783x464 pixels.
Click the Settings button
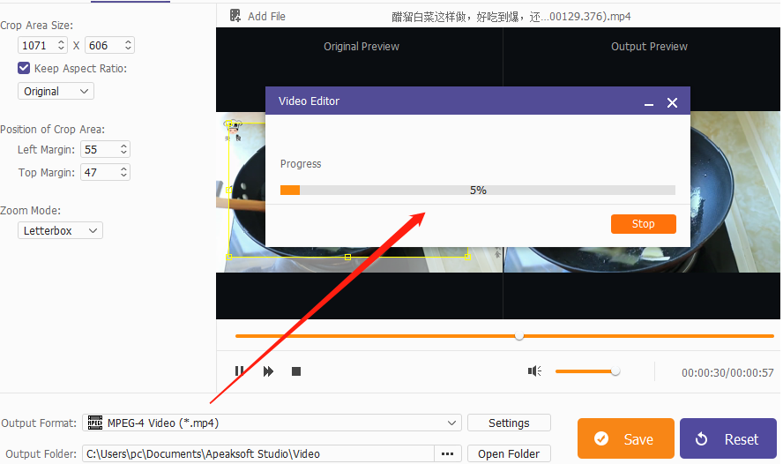point(509,423)
